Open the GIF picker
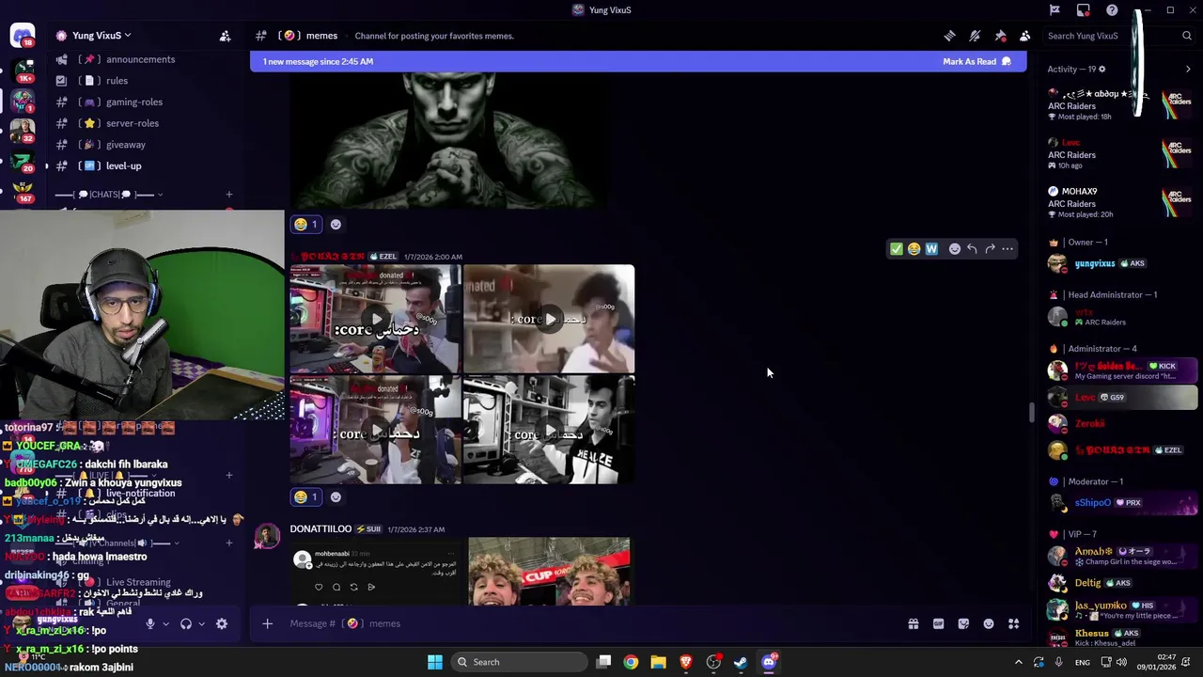Screen dimensions: 1203x677 coord(938,623)
